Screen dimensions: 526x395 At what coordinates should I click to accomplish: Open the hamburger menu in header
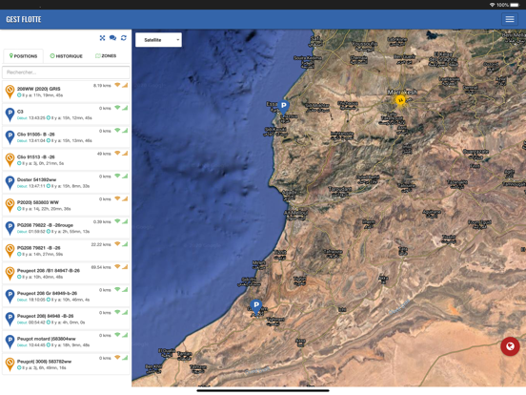pyautogui.click(x=510, y=19)
